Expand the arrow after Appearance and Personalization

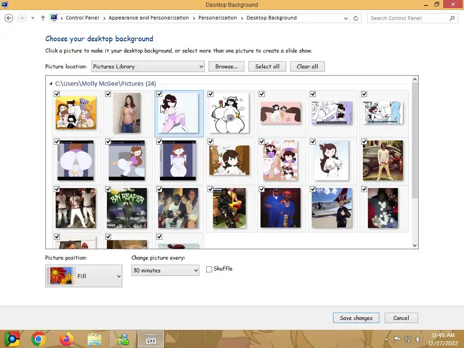[x=194, y=18]
